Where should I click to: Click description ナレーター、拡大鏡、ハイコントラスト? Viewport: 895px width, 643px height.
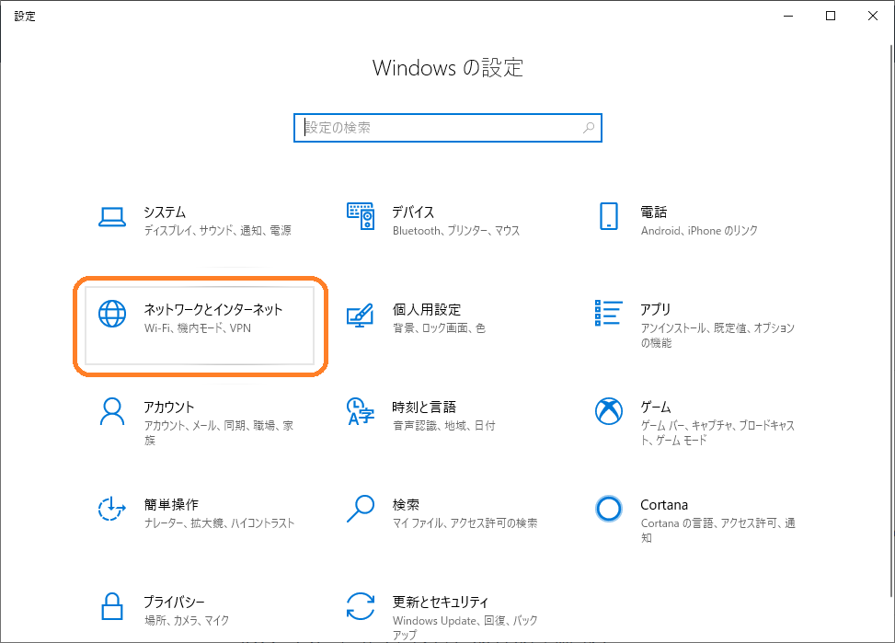point(219,523)
